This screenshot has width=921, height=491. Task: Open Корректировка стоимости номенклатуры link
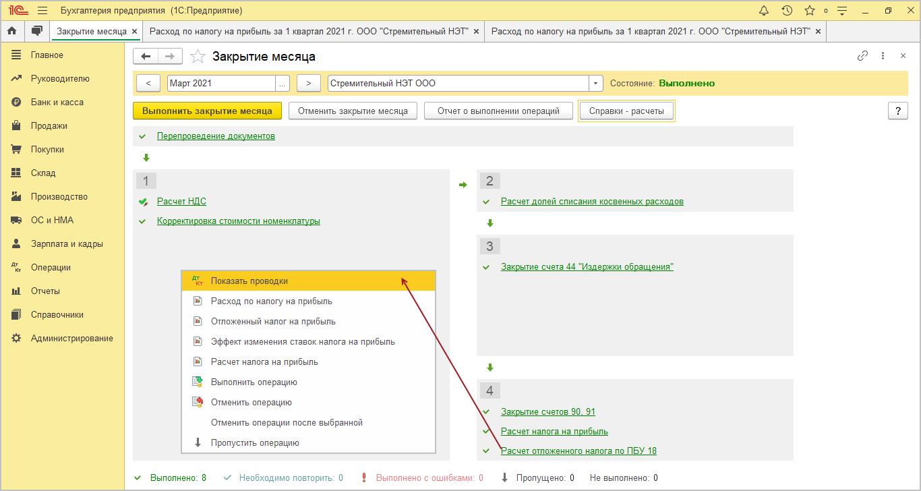pos(239,221)
